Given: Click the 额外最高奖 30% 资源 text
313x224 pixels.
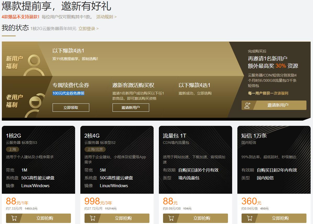Looking at the screenshot, I should (273, 66).
